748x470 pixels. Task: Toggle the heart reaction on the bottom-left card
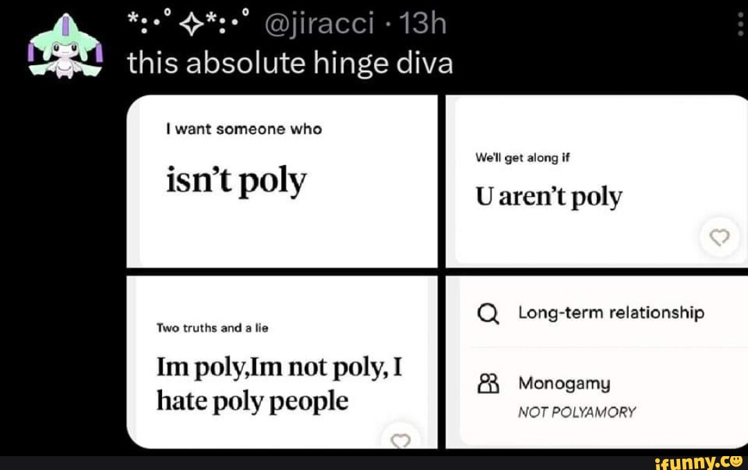[x=400, y=440]
